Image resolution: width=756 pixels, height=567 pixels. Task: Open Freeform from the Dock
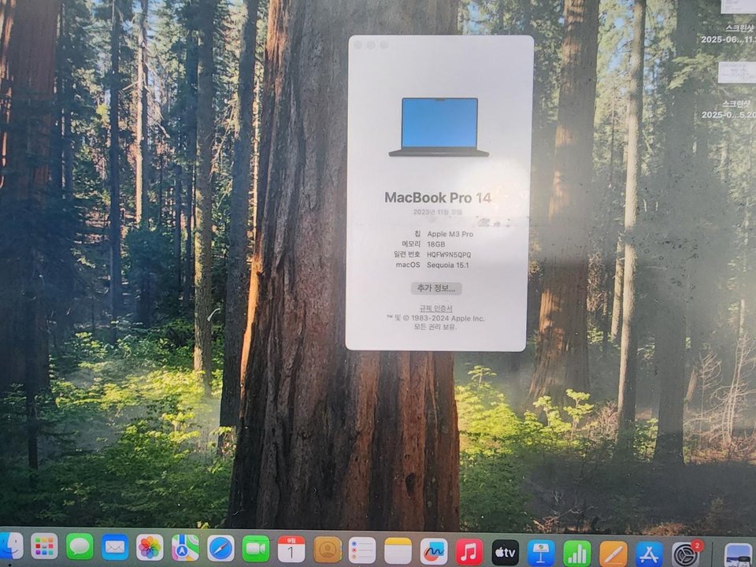pos(433,551)
